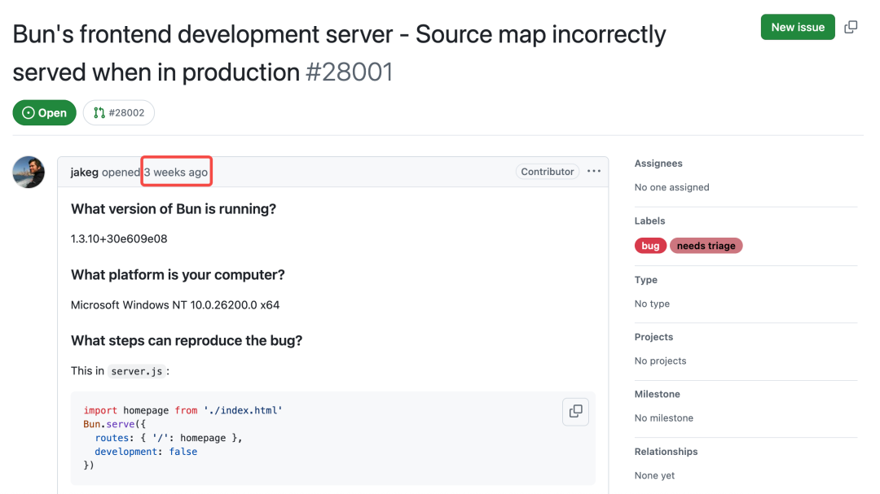
Task: Open linked pull request #28002
Action: pos(119,113)
